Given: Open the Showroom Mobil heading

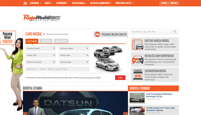Looking at the screenshot, I should pos(155,71).
